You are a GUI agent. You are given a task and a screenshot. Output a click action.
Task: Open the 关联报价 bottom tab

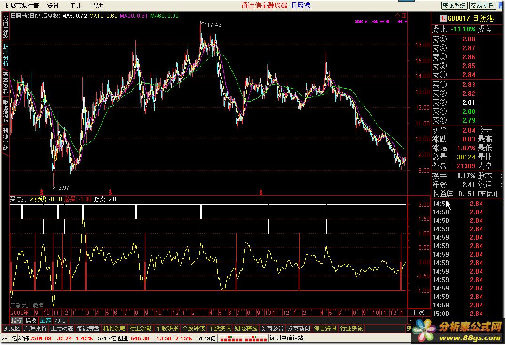(x=35, y=329)
